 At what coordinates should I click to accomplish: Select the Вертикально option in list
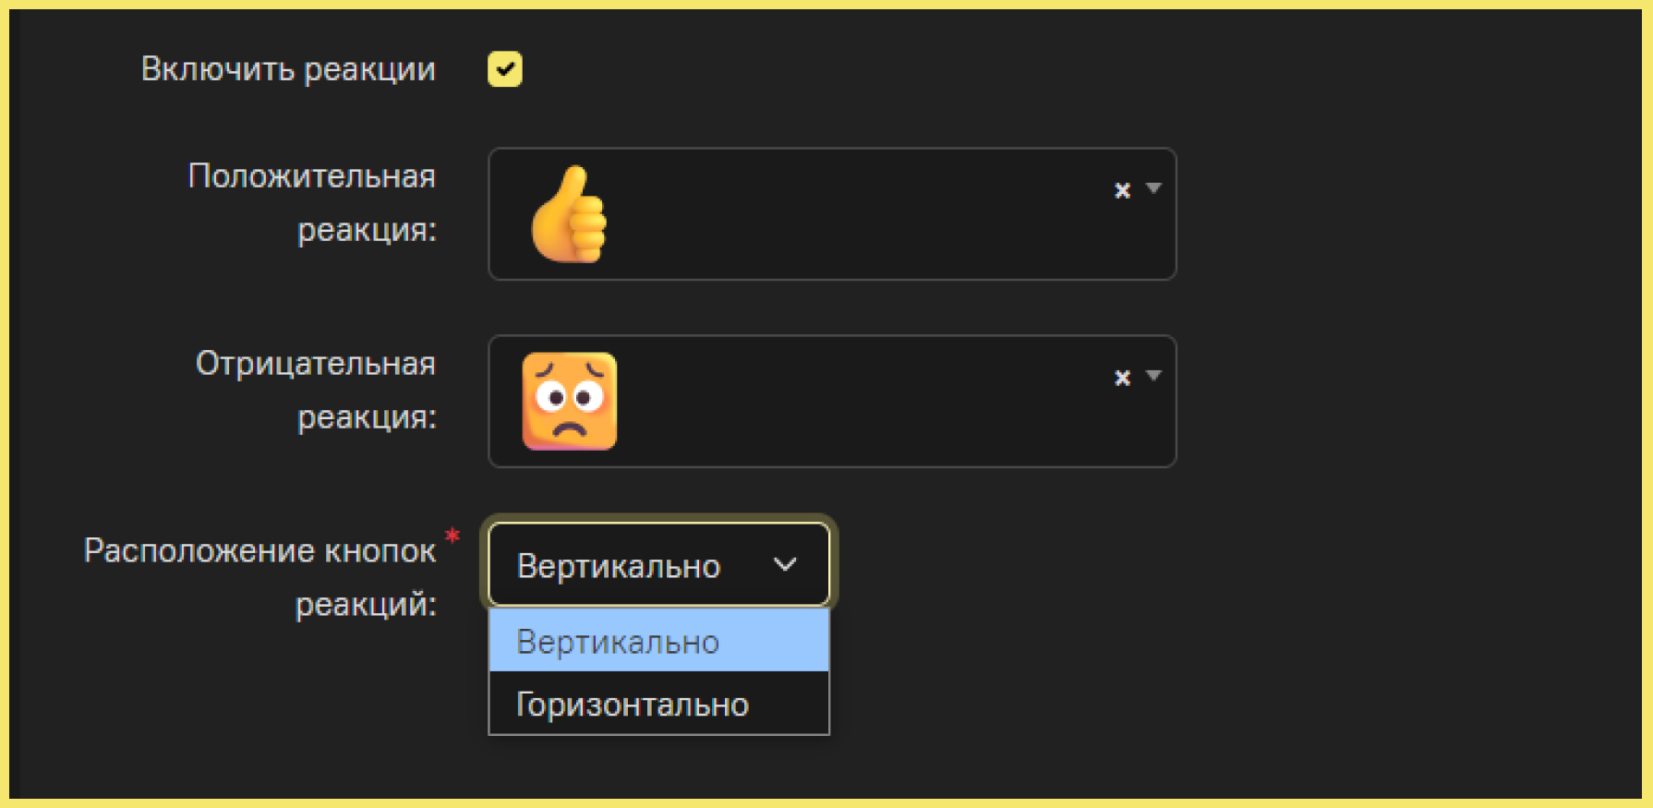coord(658,640)
